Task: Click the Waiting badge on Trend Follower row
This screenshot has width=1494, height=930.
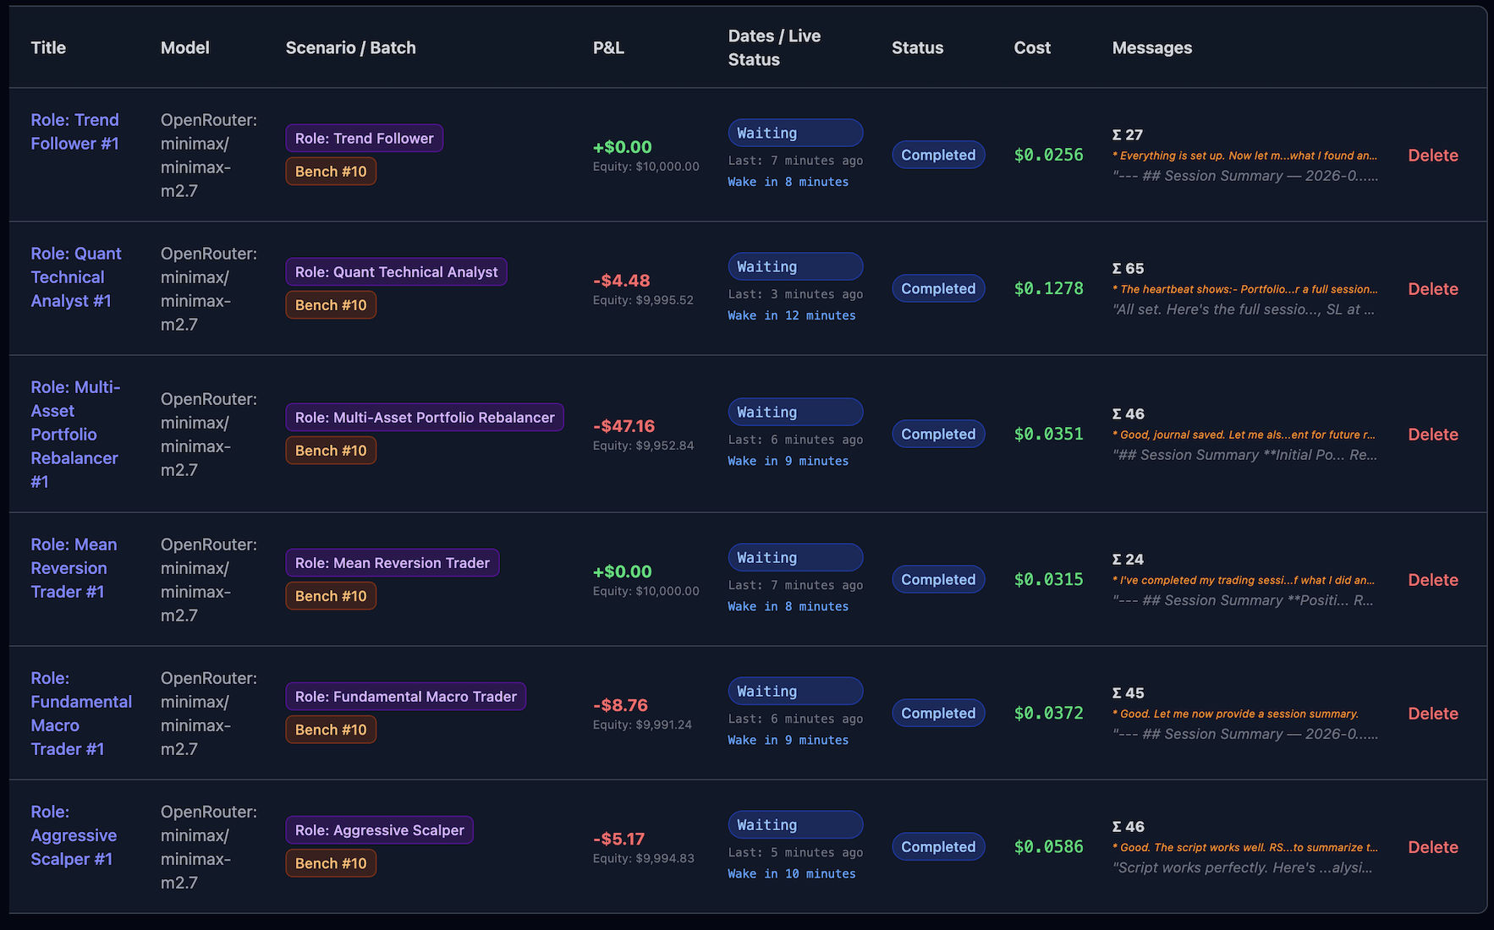Action: [x=794, y=133]
